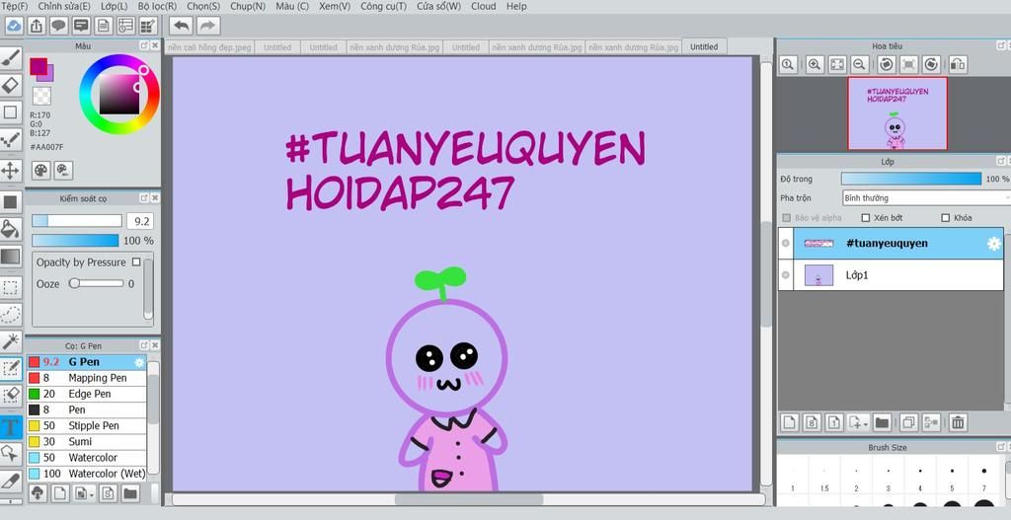The image size is (1011, 520).
Task: Select the Mapping Pen brush
Action: click(x=87, y=378)
